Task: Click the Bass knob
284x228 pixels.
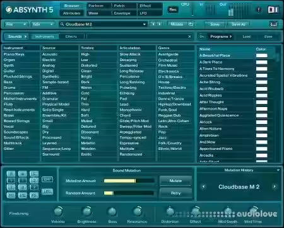Action: tap(112, 212)
